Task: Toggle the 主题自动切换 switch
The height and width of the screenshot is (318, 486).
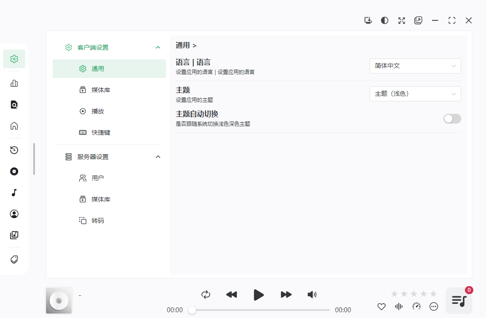Action: point(452,118)
